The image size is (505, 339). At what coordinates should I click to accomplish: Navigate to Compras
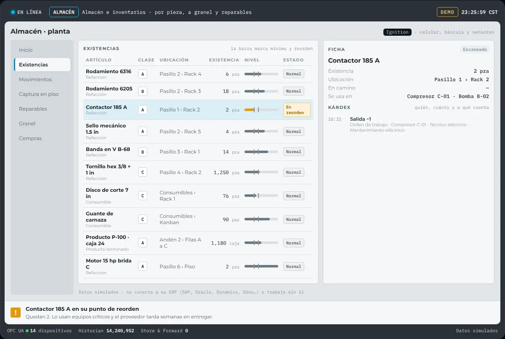pyautogui.click(x=42, y=138)
